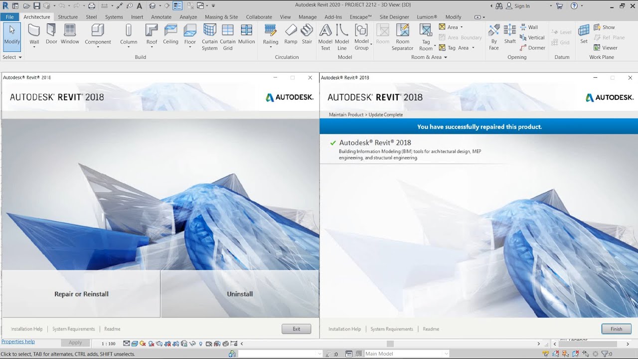The height and width of the screenshot is (359, 638).
Task: Select the By Face opening tool
Action: tap(493, 37)
